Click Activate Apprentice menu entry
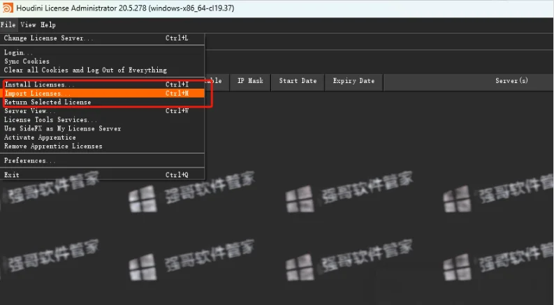Image resolution: width=554 pixels, height=305 pixels. (103, 137)
